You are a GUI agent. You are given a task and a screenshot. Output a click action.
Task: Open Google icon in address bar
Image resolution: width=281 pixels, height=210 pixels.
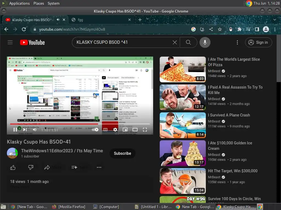(x=193, y=29)
